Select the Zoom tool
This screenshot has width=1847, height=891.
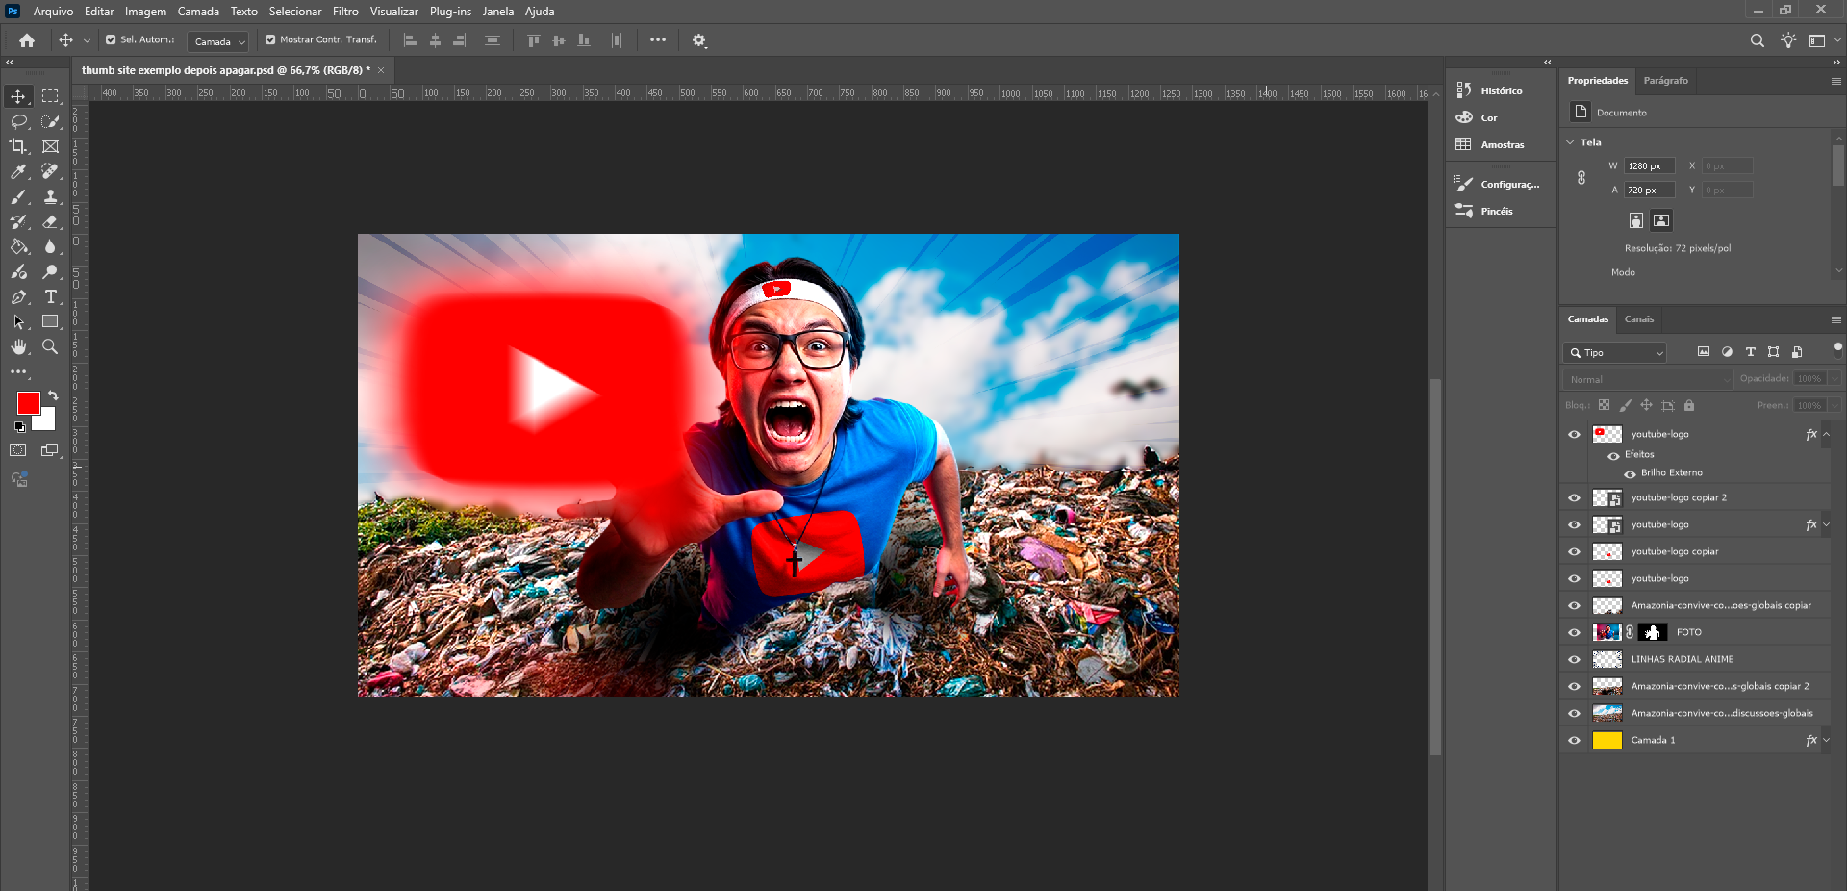click(50, 346)
